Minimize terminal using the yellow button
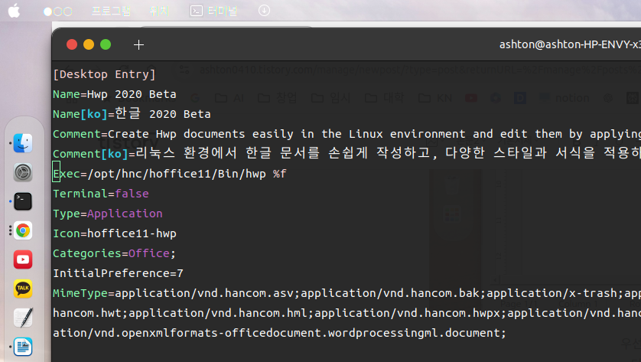Viewport: 641px width, 362px height. (89, 44)
